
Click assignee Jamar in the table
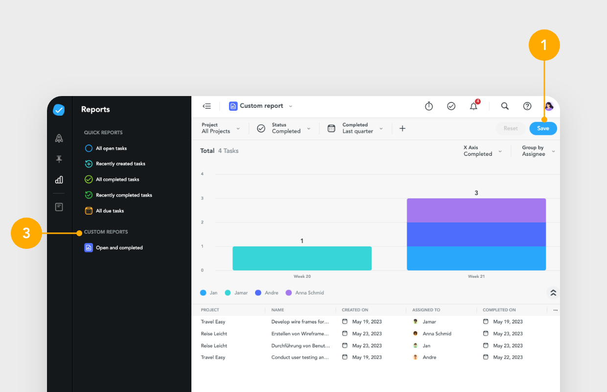[424, 322]
